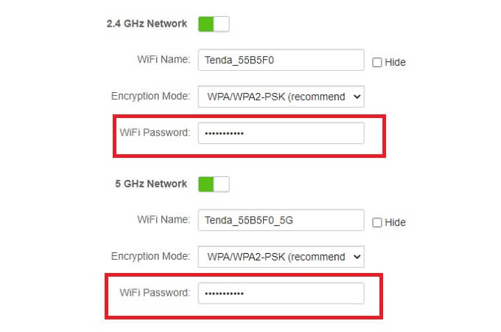Click the 2.4 GHz "WiFi Password:" label
501x332 pixels.
pyautogui.click(x=155, y=133)
